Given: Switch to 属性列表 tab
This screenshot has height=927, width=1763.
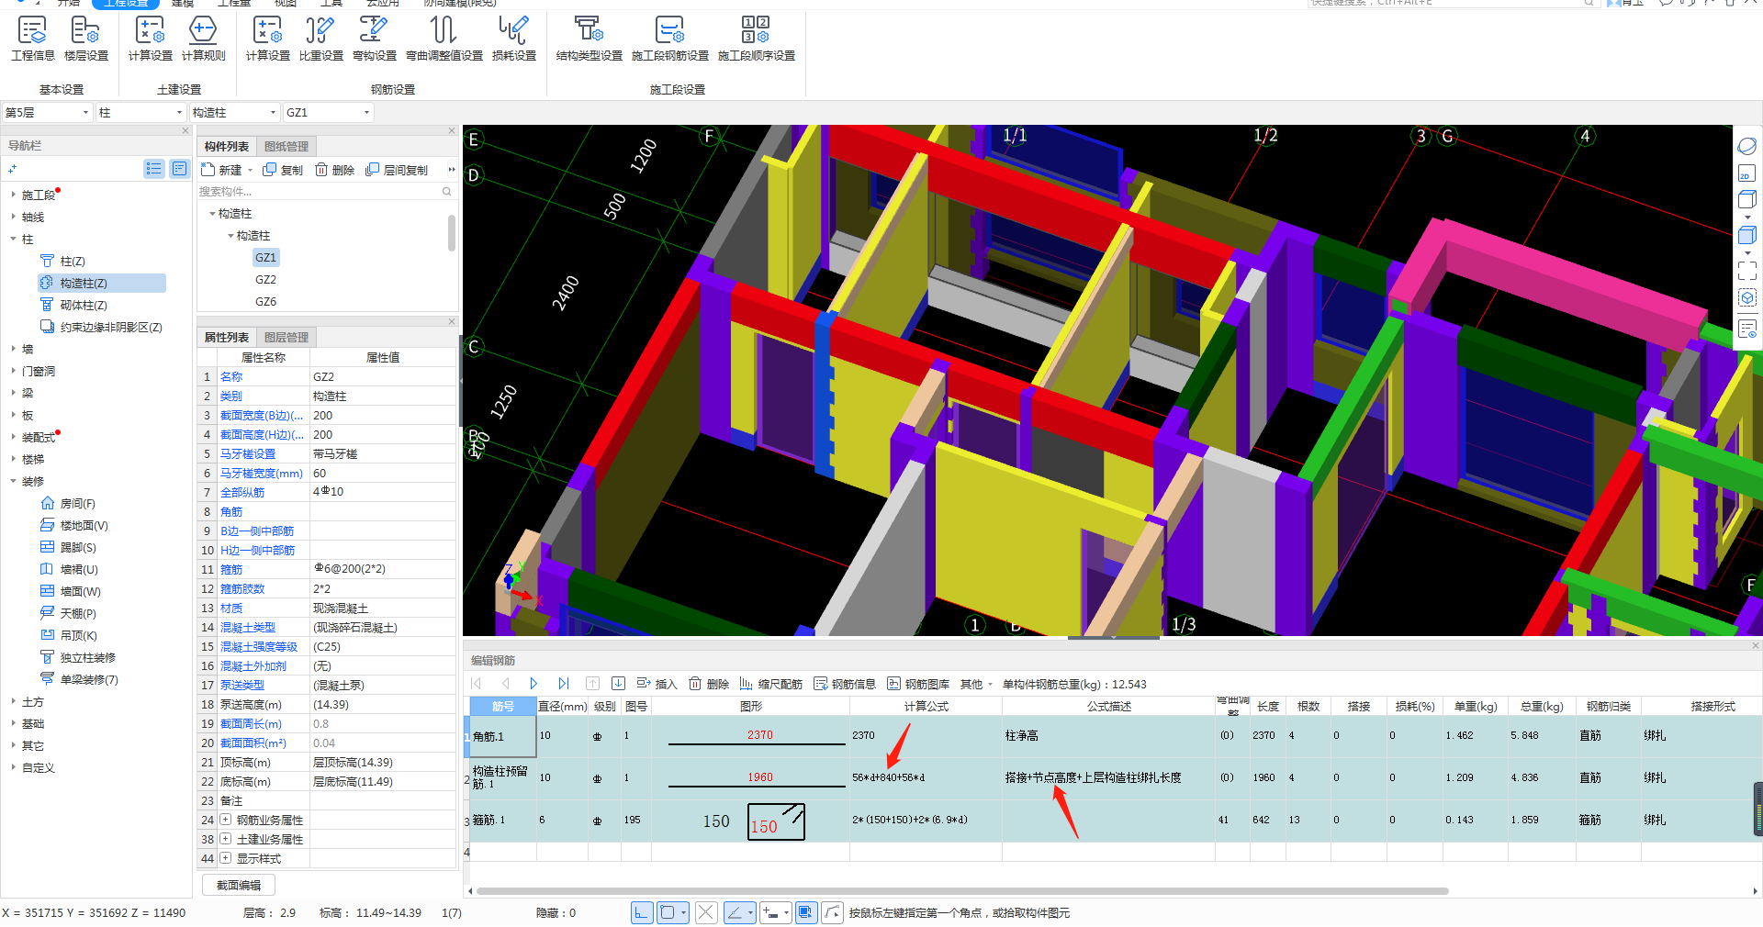Looking at the screenshot, I should click(227, 338).
